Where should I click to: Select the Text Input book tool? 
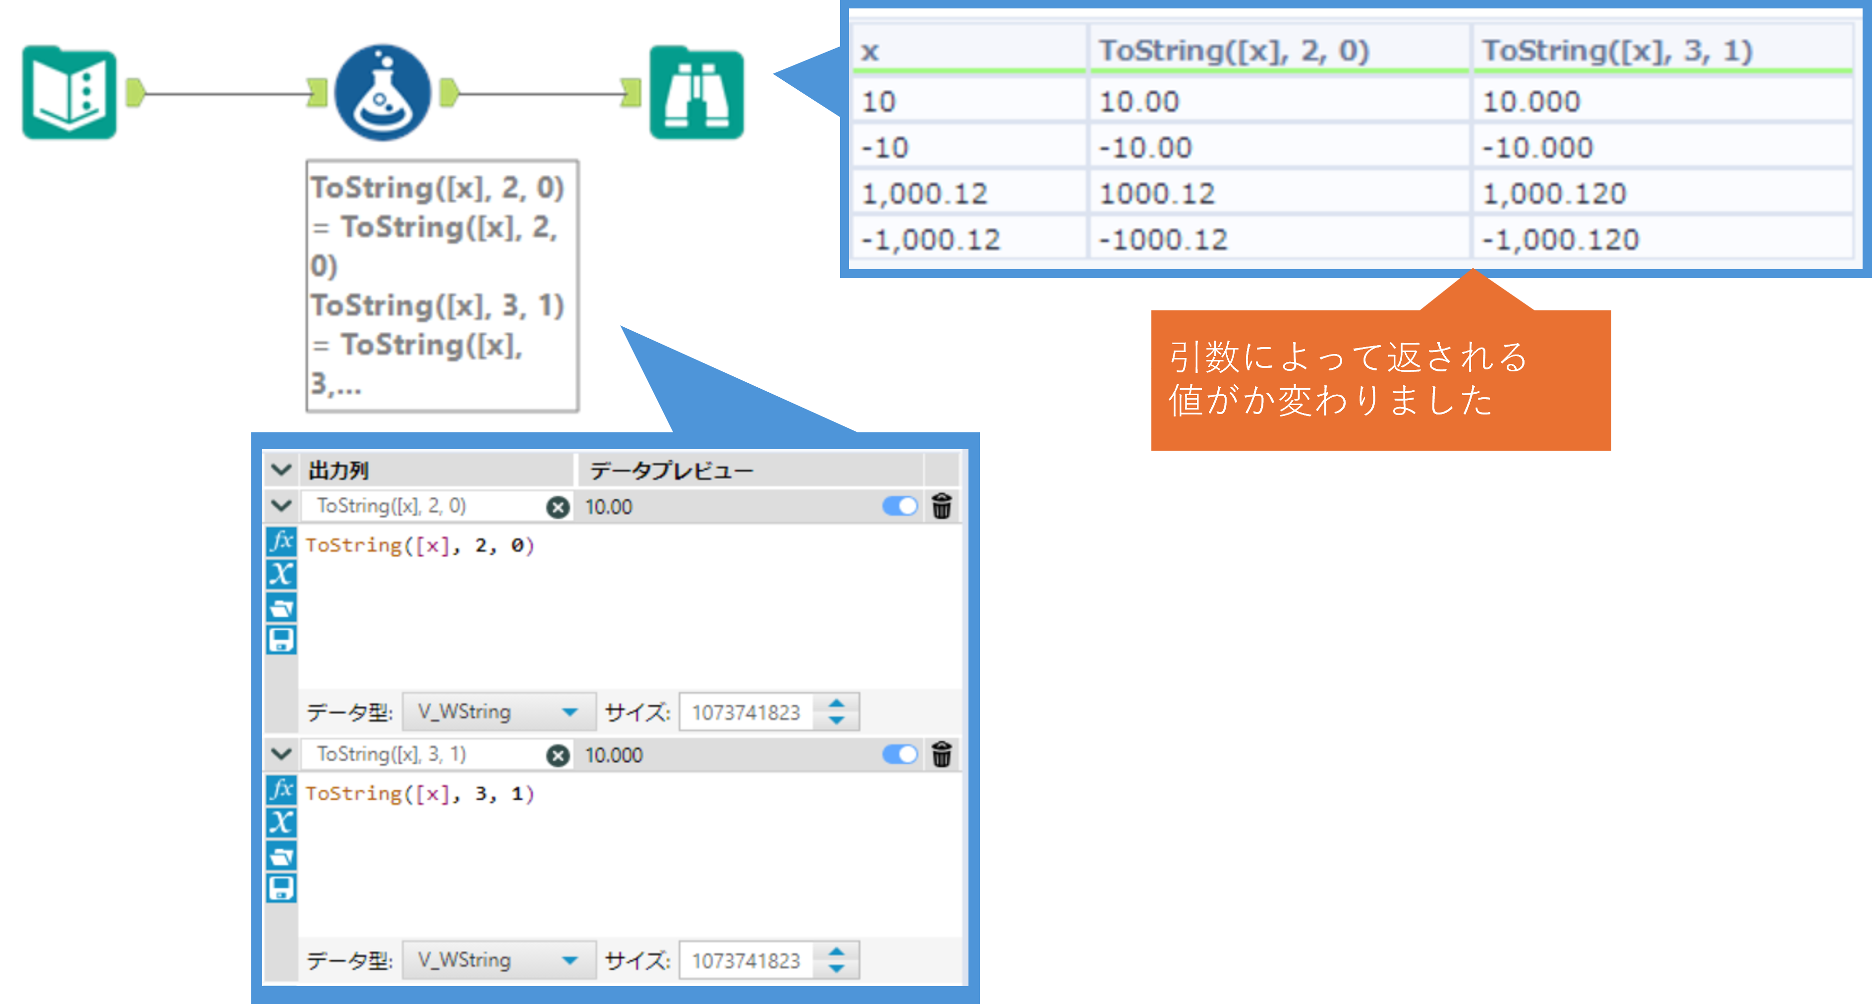click(x=70, y=93)
